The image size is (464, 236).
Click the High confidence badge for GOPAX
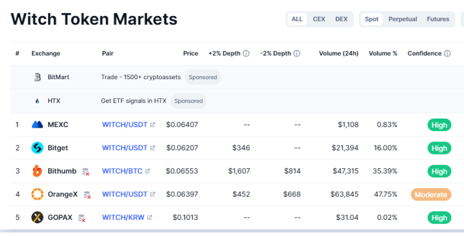coord(439,218)
